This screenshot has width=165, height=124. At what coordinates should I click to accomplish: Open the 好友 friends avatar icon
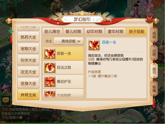point(6,88)
